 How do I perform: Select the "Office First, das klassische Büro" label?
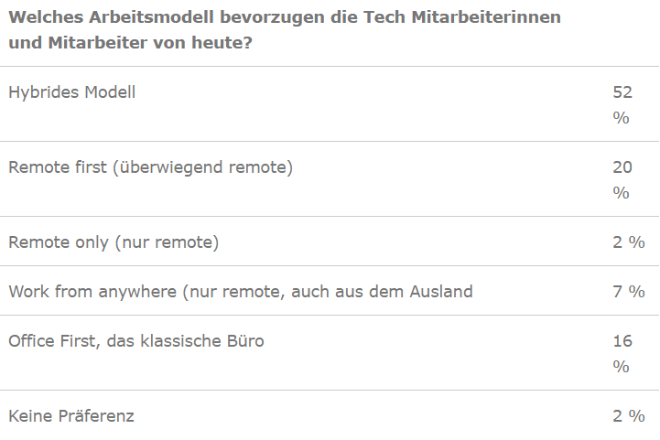click(x=136, y=341)
